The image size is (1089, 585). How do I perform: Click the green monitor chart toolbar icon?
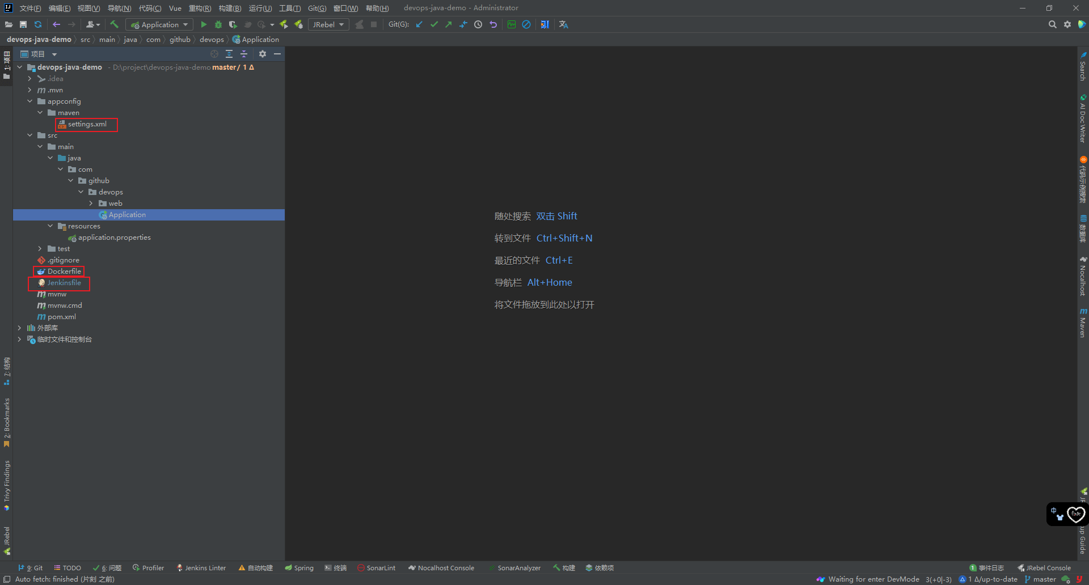click(512, 24)
